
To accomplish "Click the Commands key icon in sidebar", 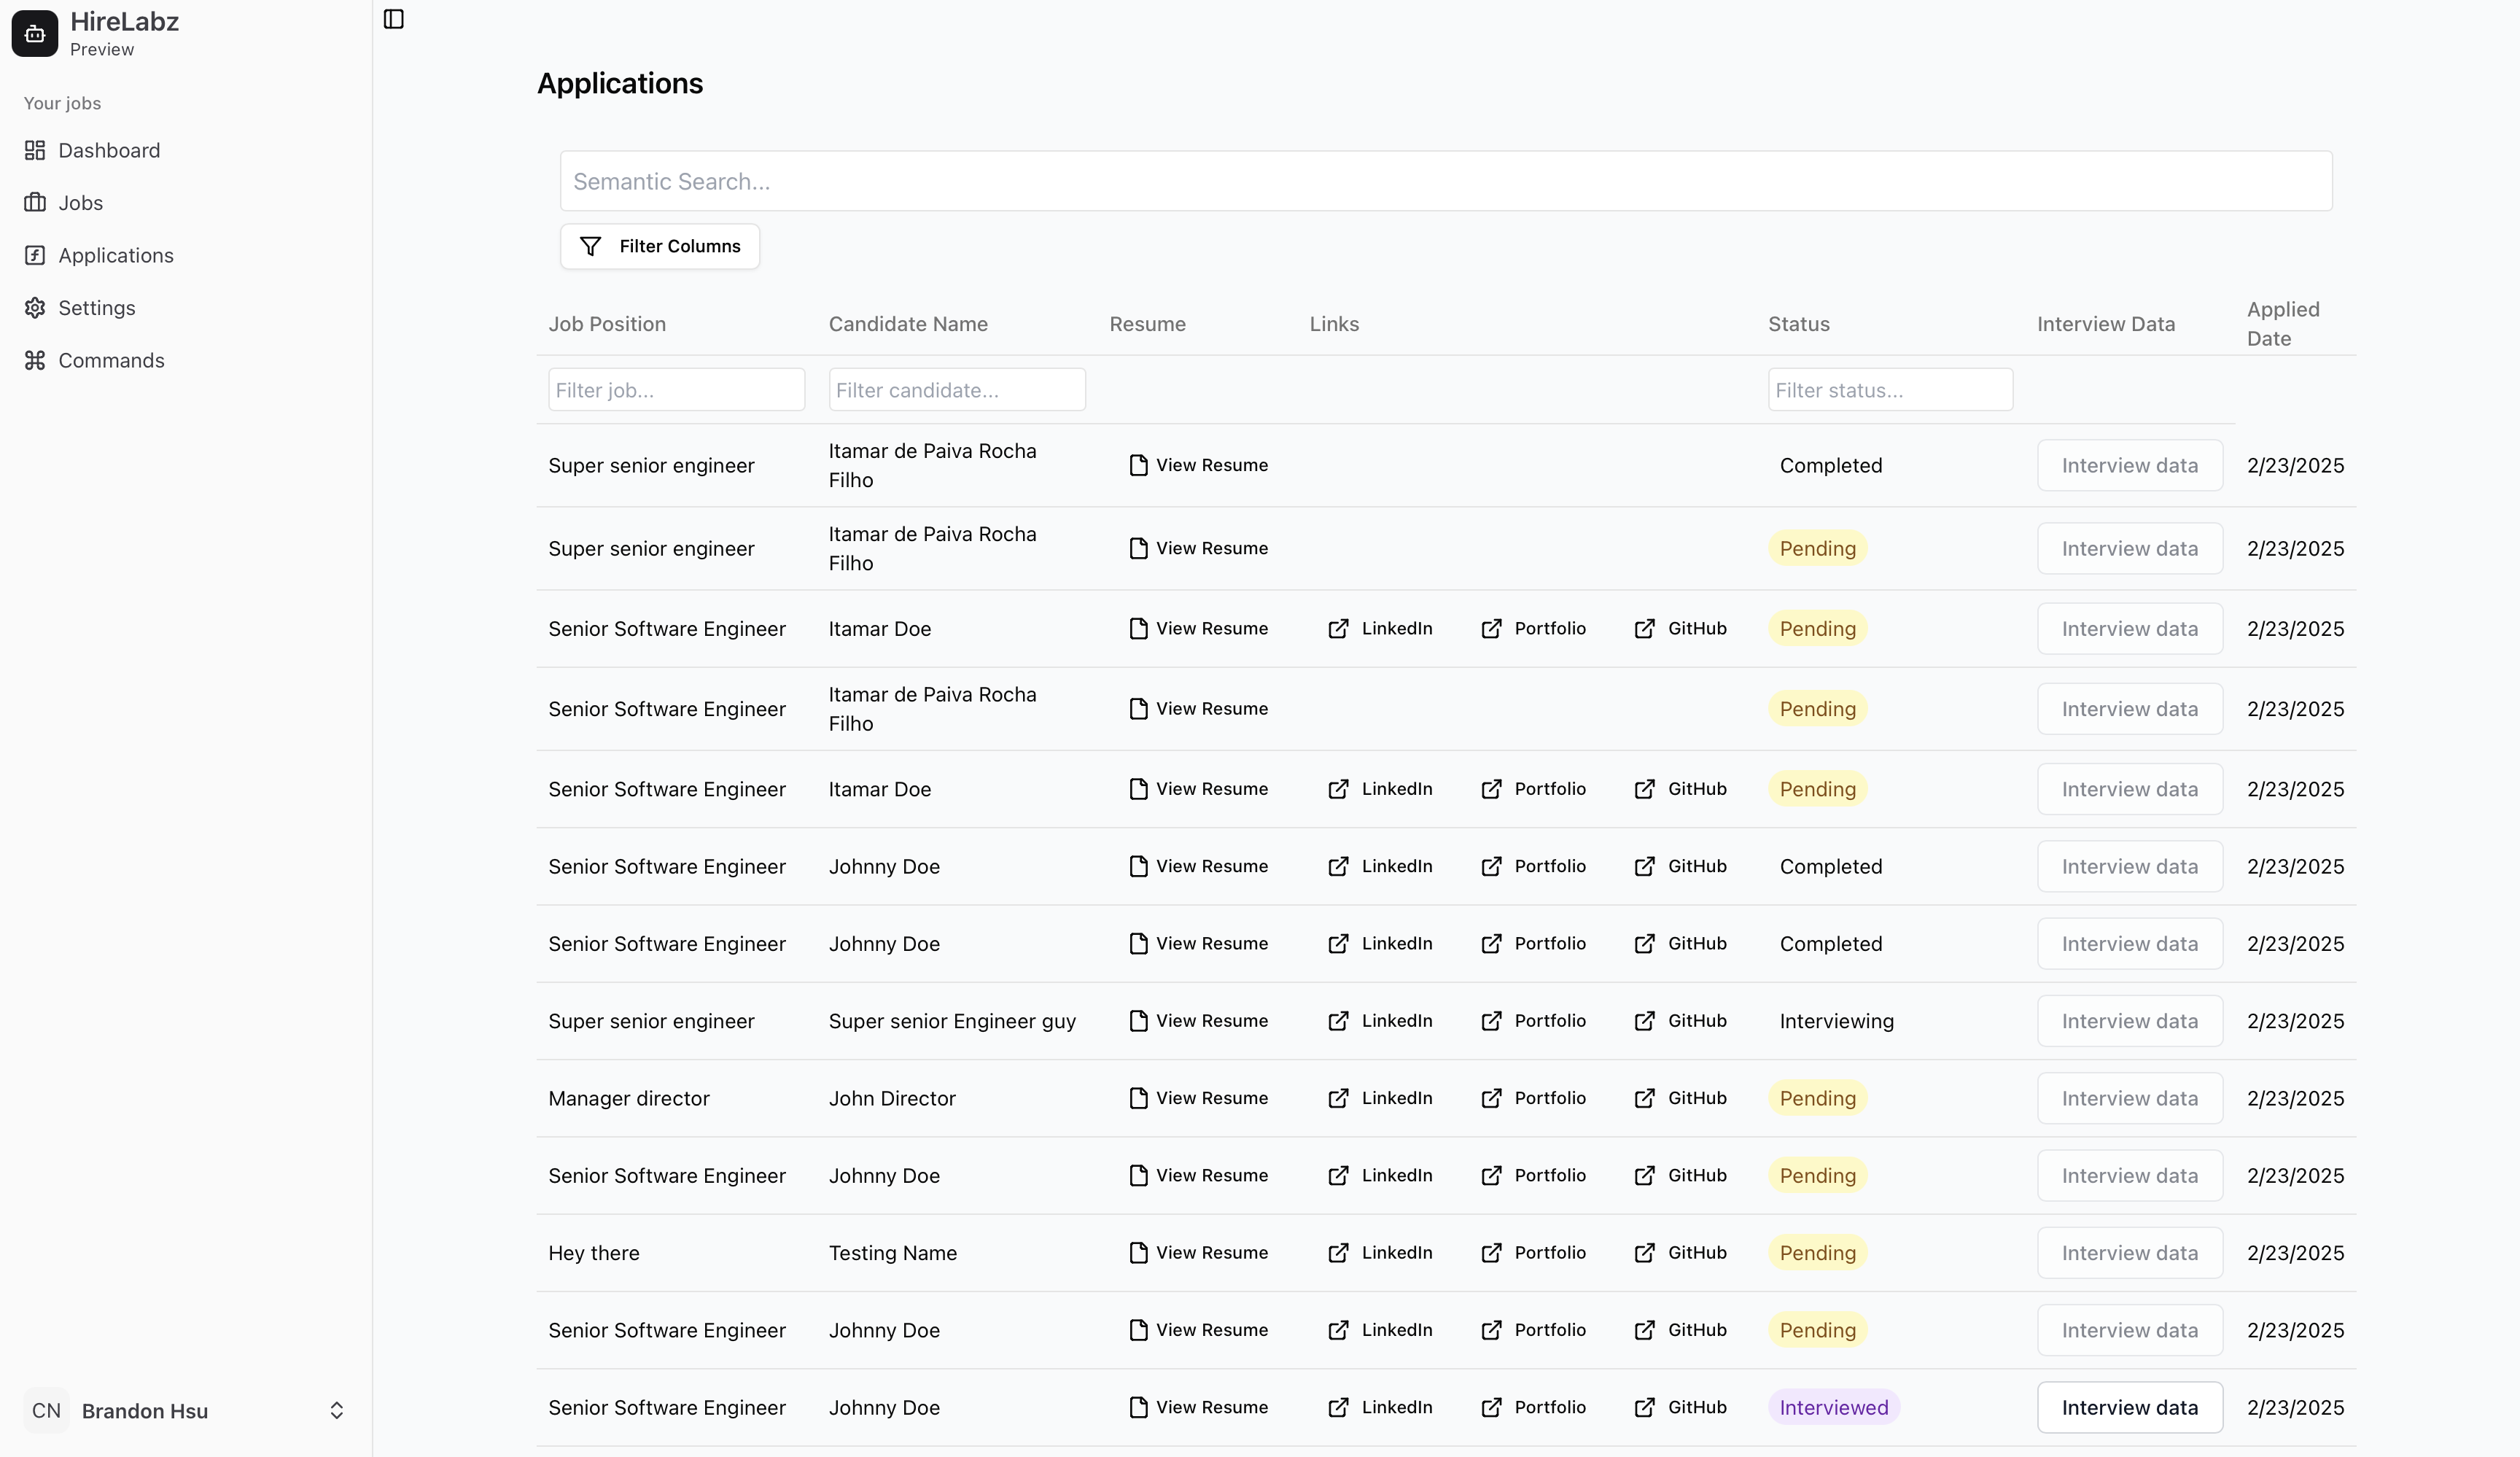I will [x=35, y=360].
